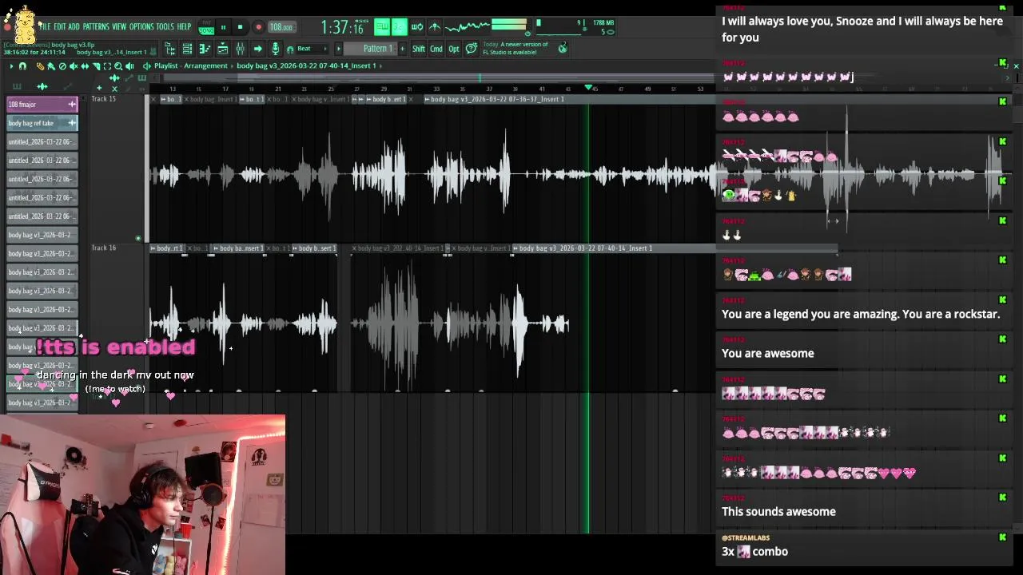Click the Track 16 header label
1023x575 pixels.
tap(103, 248)
